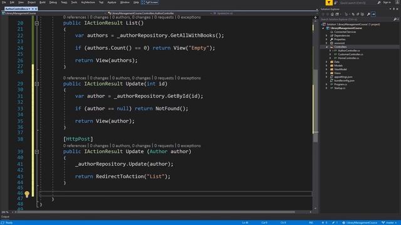Collapse the List() method outline
401x225 pixels.
(37, 23)
